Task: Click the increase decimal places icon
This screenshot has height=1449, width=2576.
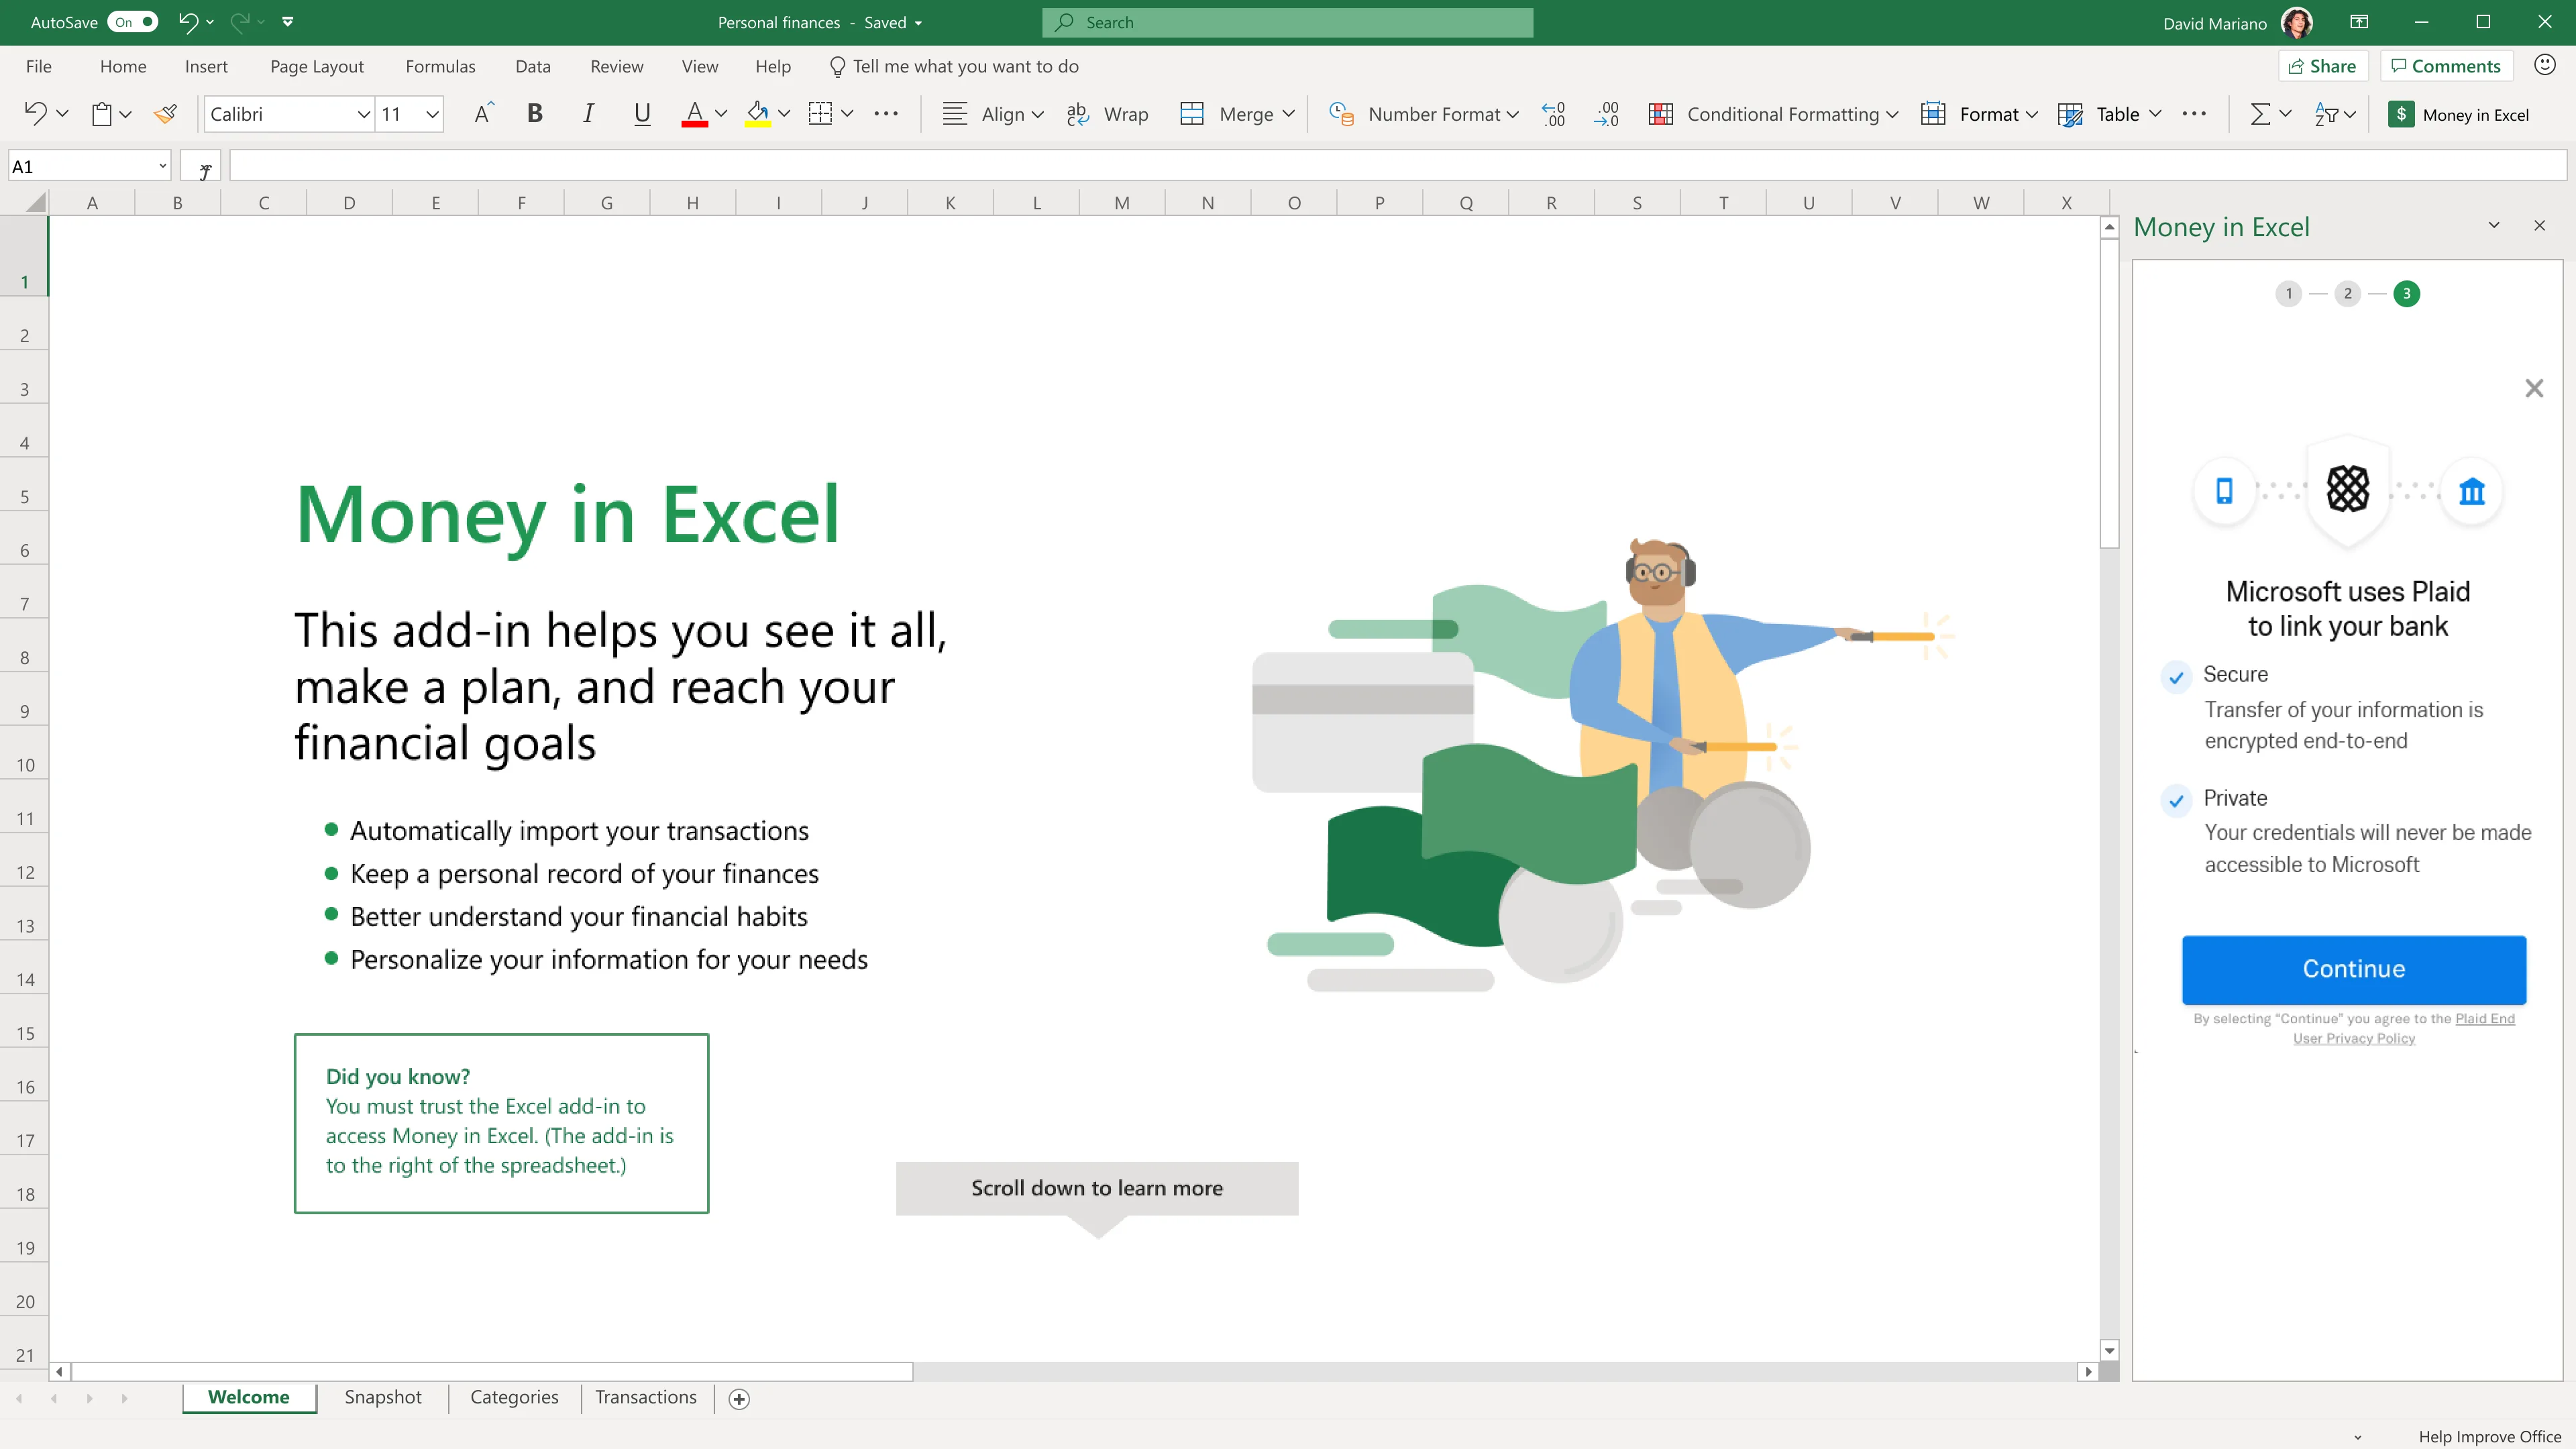Action: coord(1553,114)
